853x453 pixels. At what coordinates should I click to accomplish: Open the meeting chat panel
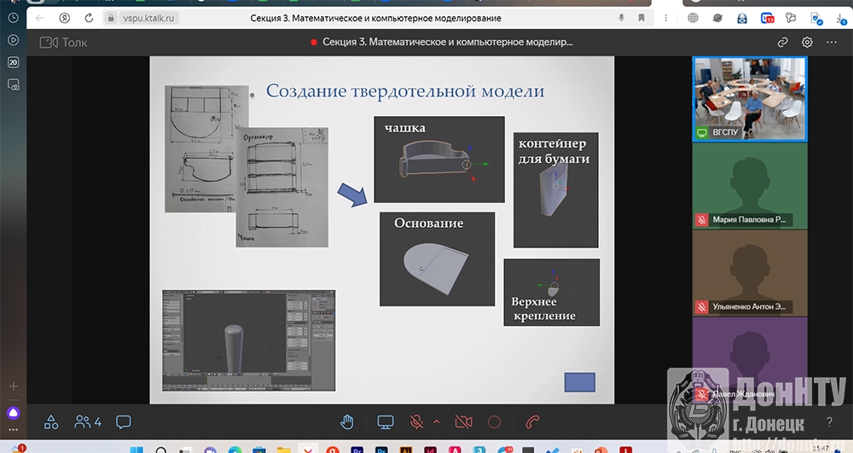[124, 421]
